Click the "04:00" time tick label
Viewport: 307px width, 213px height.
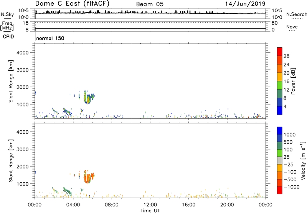click(73, 205)
